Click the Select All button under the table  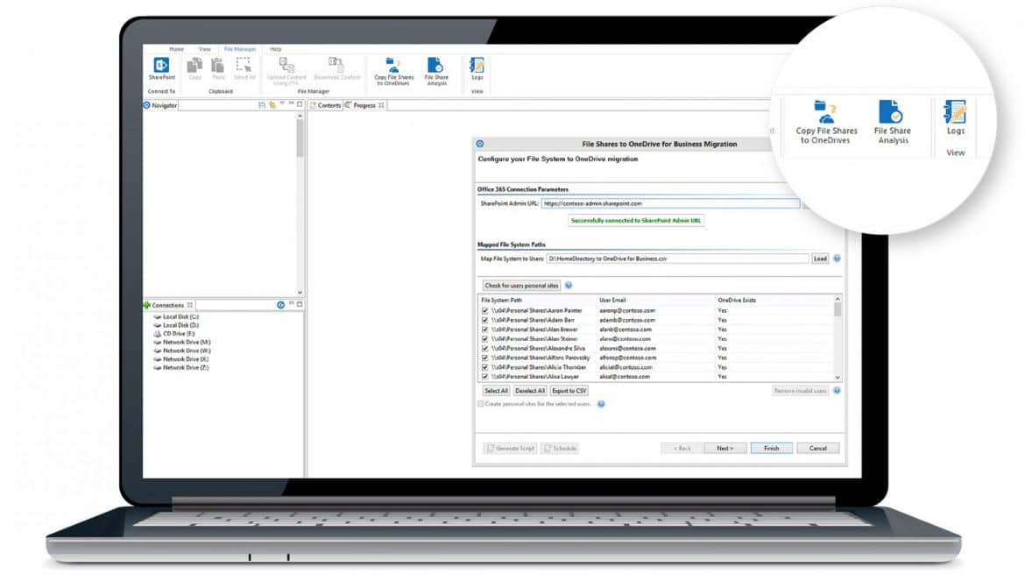(496, 391)
